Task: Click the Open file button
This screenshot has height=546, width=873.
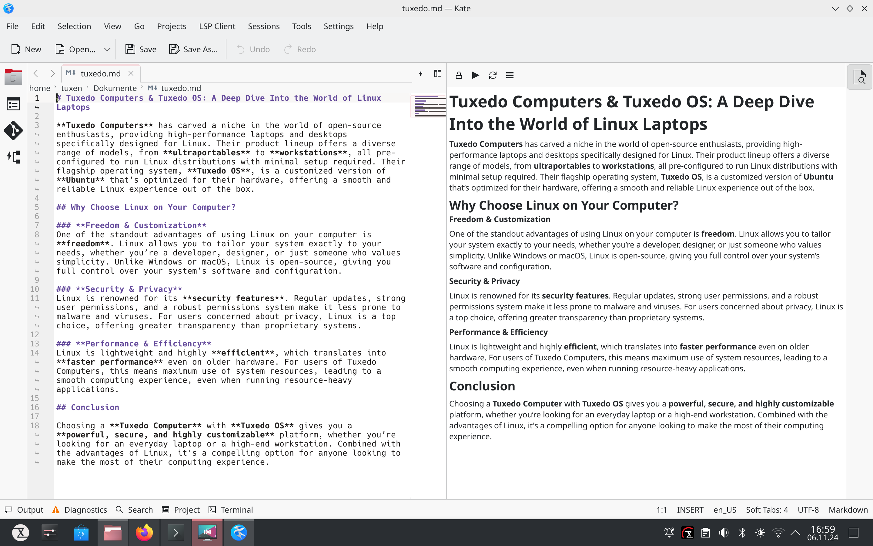Action: click(75, 49)
